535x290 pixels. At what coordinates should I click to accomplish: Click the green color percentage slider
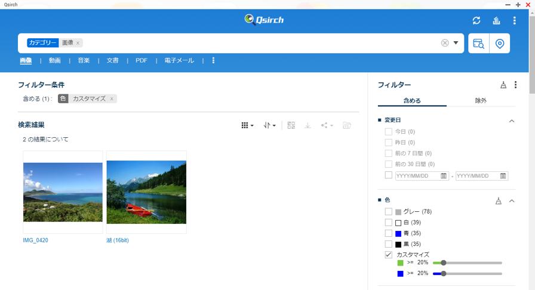tap(467, 263)
